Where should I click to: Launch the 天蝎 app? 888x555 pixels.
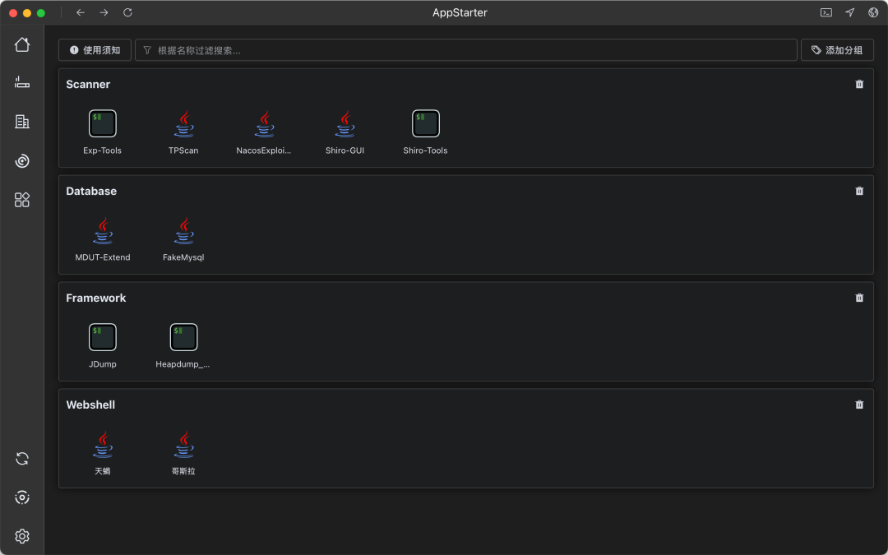coord(103,452)
